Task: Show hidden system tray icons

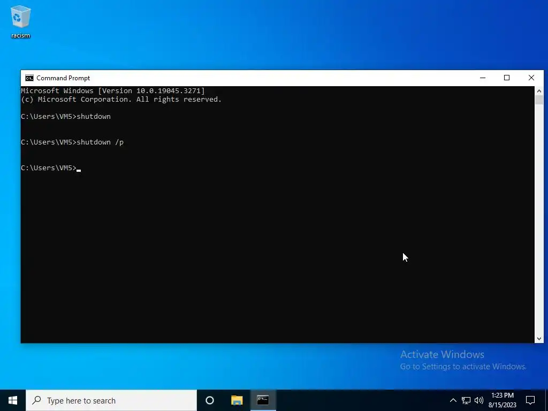Action: tap(453, 400)
